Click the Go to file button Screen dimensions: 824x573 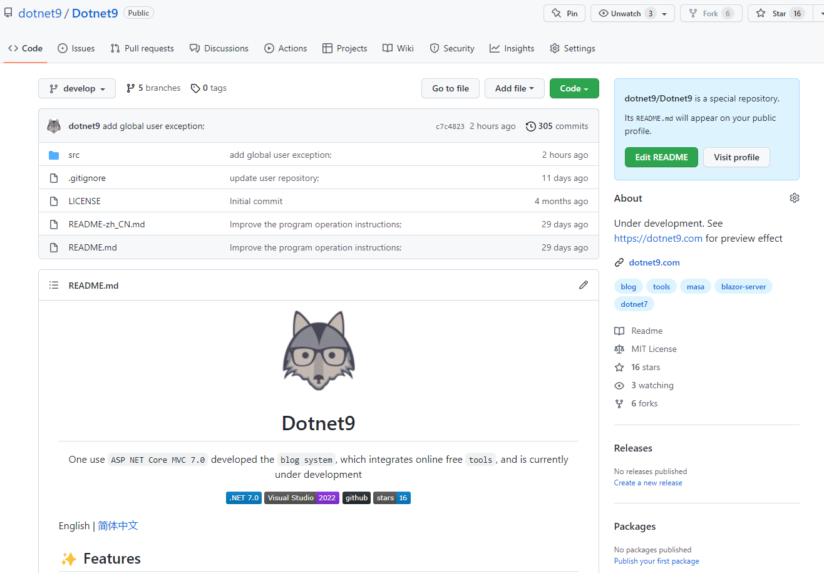(450, 88)
